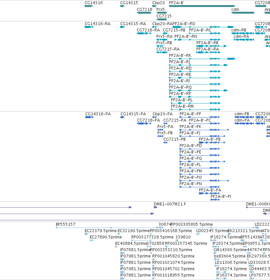Click the EC22379.5prime EST label
The width and height of the screenshot is (270, 280).
point(101,231)
